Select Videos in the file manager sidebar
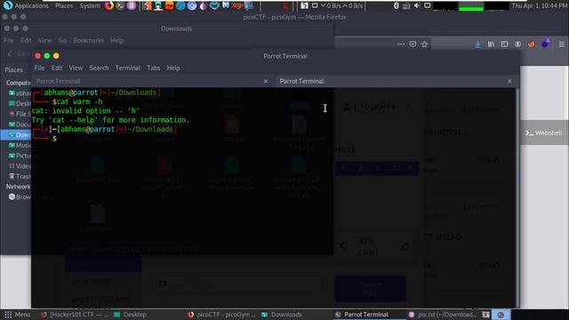The width and height of the screenshot is (569, 320). pos(20,166)
